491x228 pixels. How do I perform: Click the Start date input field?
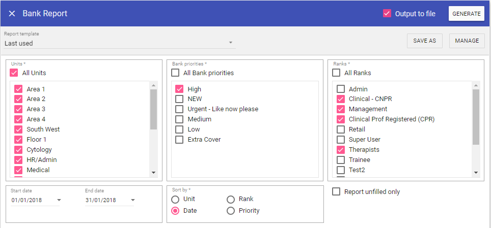[x=32, y=200]
